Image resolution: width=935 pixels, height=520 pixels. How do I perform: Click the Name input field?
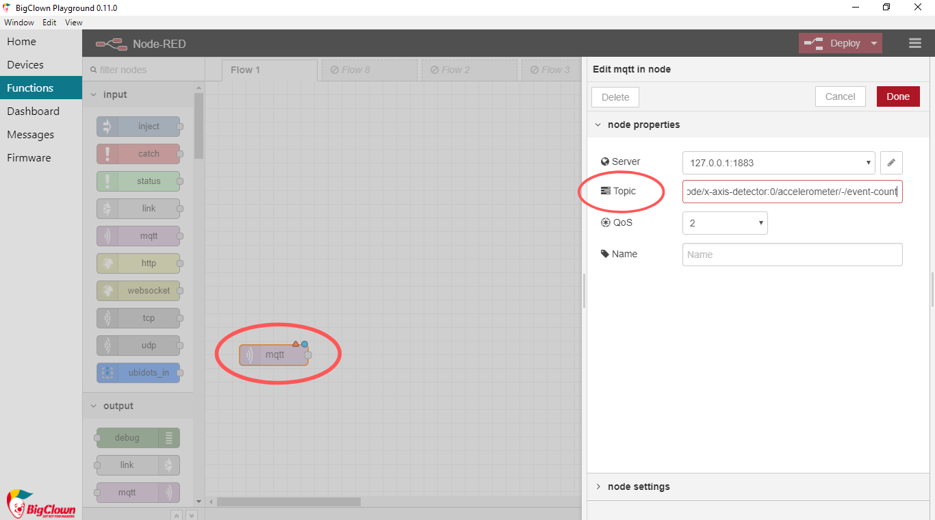coord(793,255)
